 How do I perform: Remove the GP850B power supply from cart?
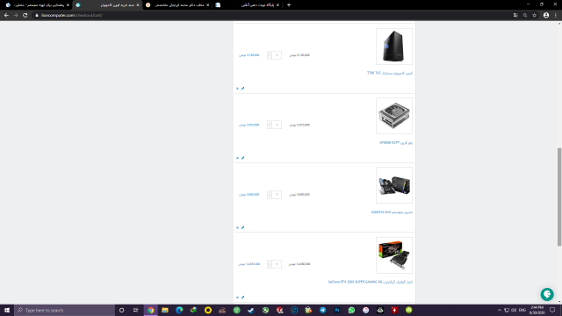coord(237,158)
